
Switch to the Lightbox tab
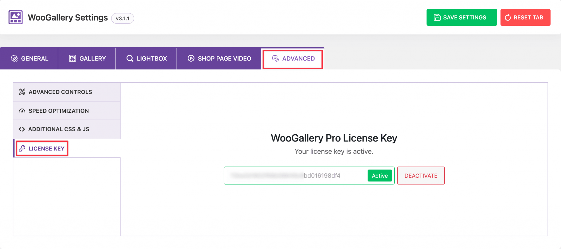tap(146, 58)
